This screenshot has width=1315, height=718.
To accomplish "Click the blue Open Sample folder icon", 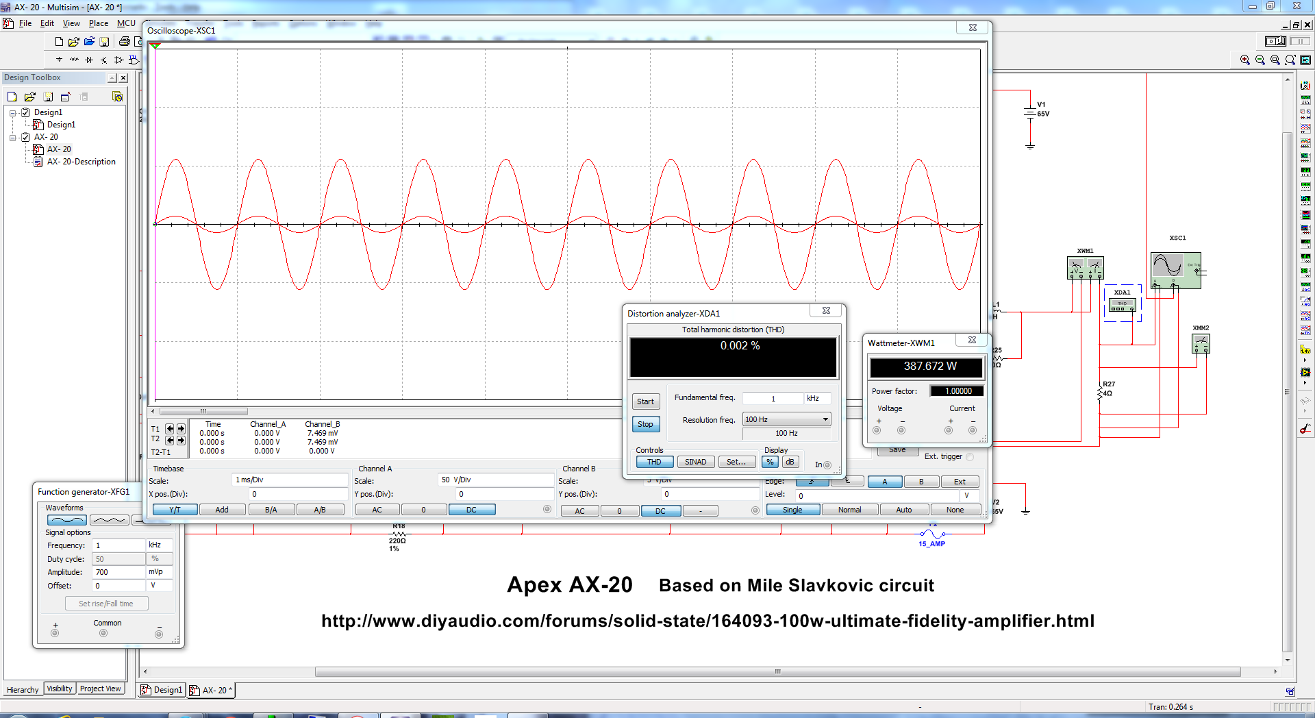I will click(89, 42).
